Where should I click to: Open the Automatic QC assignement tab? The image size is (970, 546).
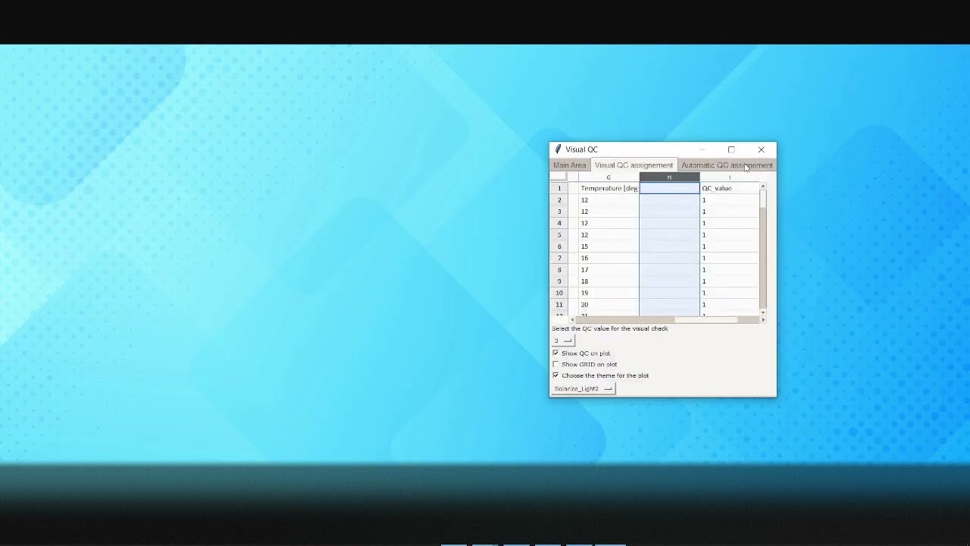click(x=727, y=165)
